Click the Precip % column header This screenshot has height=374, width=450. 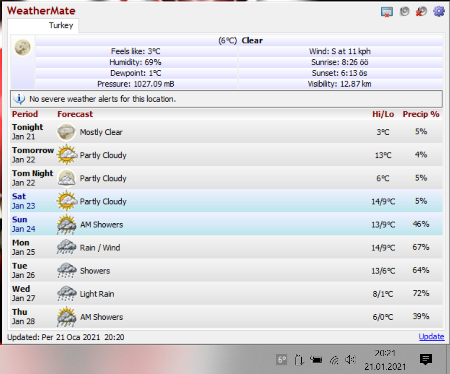tap(421, 114)
